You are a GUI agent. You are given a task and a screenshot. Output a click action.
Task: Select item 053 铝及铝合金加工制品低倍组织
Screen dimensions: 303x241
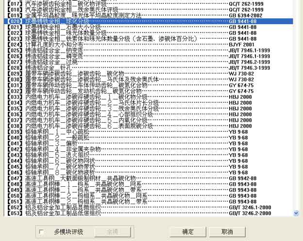63,213
